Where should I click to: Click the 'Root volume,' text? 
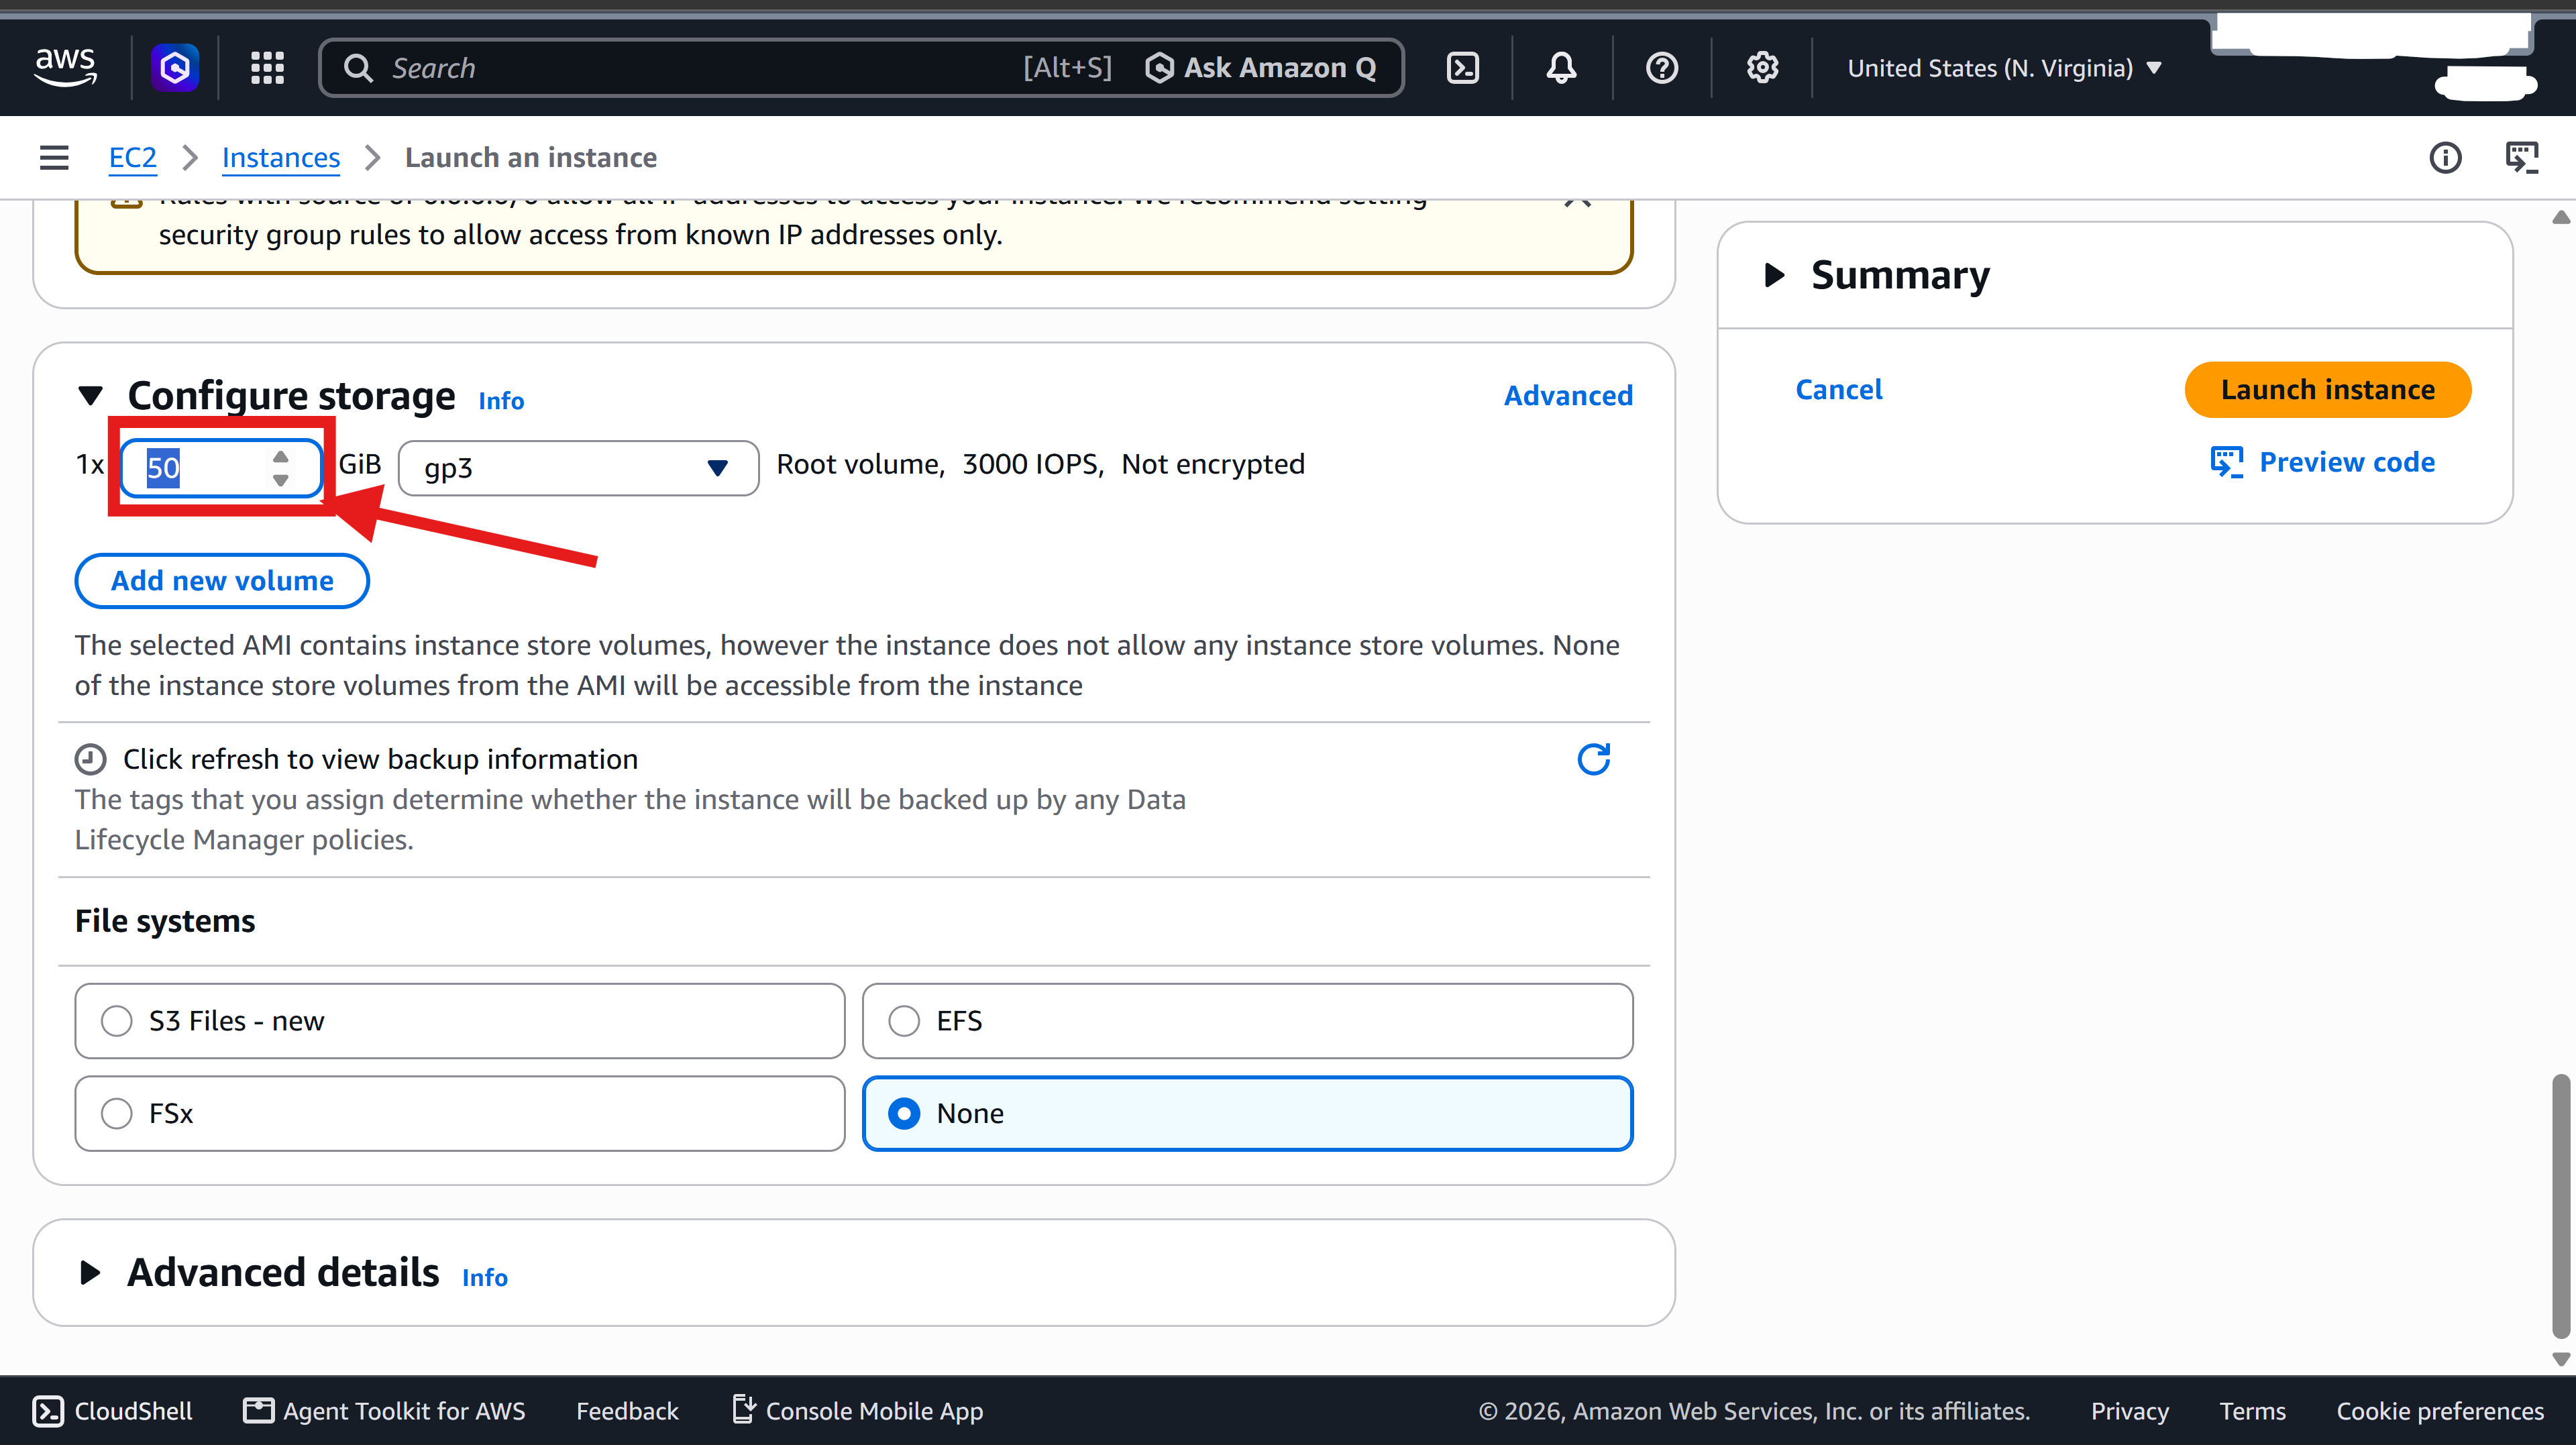pos(860,464)
